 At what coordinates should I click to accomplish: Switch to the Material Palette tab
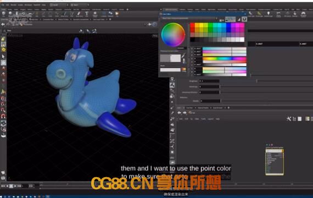tap(203, 108)
